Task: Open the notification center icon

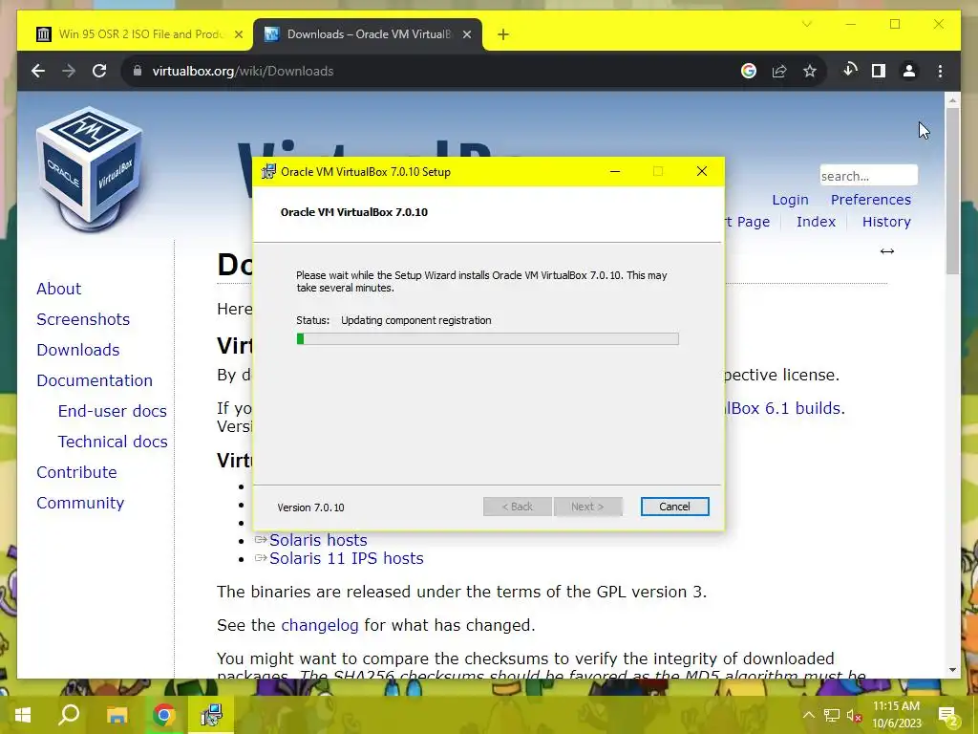Action: point(948,716)
